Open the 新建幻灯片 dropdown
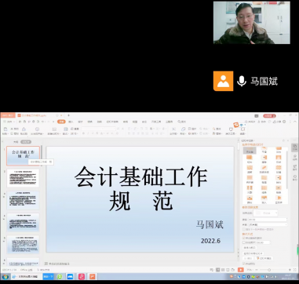 pos(54,133)
